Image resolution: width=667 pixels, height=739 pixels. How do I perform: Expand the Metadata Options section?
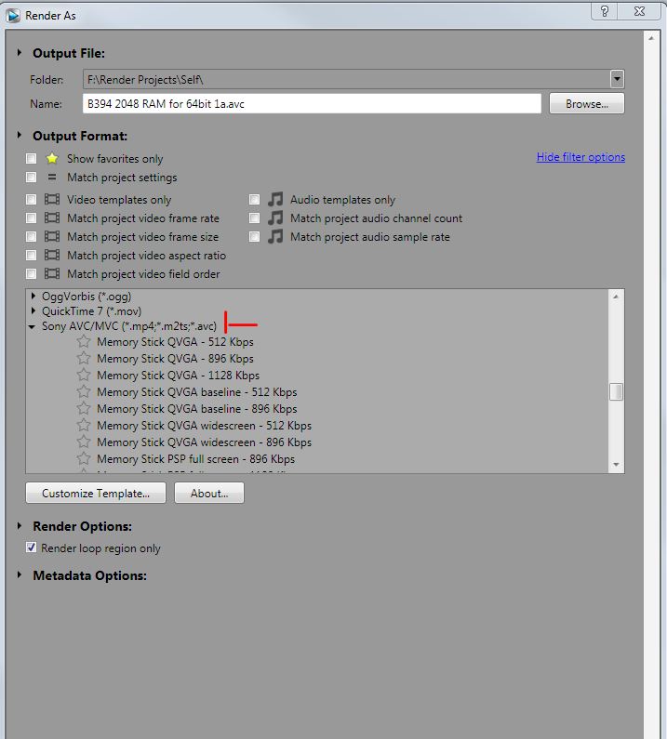(x=20, y=575)
